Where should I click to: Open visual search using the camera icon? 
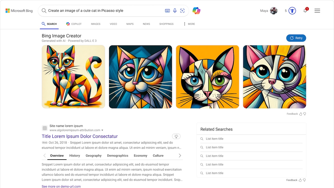[x=182, y=10]
